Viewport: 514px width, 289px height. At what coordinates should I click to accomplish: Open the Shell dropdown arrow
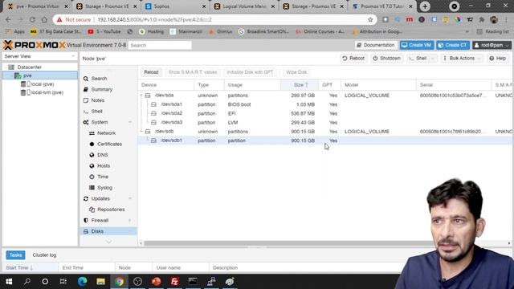tap(433, 59)
